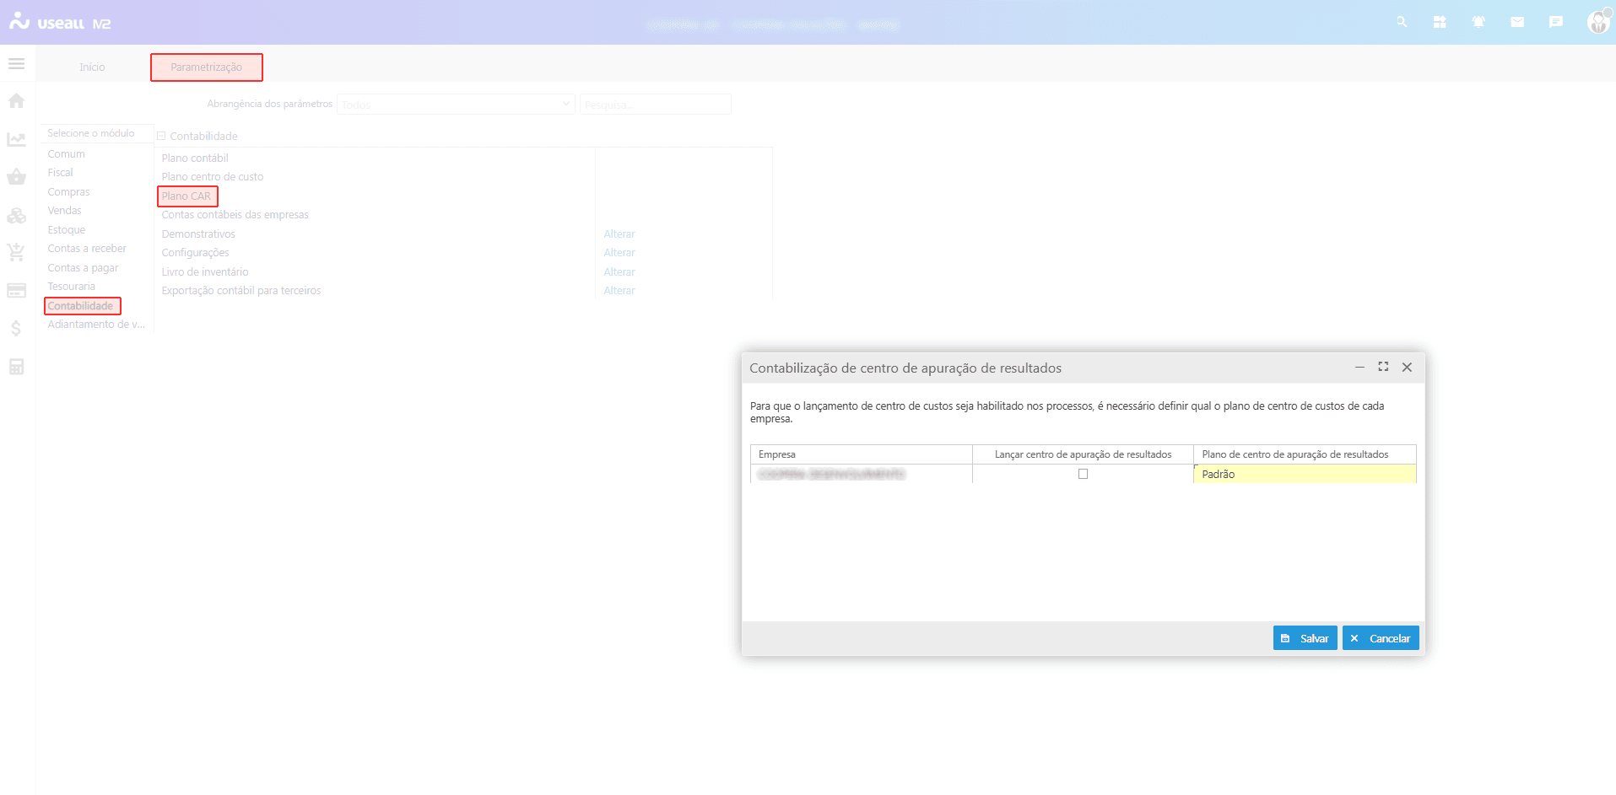This screenshot has width=1616, height=795.
Task: Click the Cancelar button
Action: pyautogui.click(x=1381, y=638)
